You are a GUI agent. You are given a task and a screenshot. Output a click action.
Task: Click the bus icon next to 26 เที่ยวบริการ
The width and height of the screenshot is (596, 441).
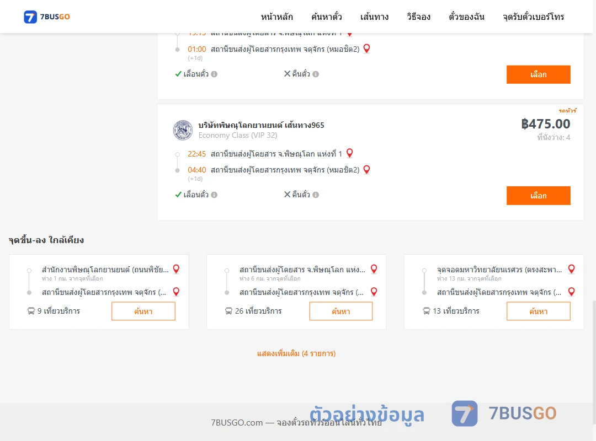pyautogui.click(x=228, y=311)
